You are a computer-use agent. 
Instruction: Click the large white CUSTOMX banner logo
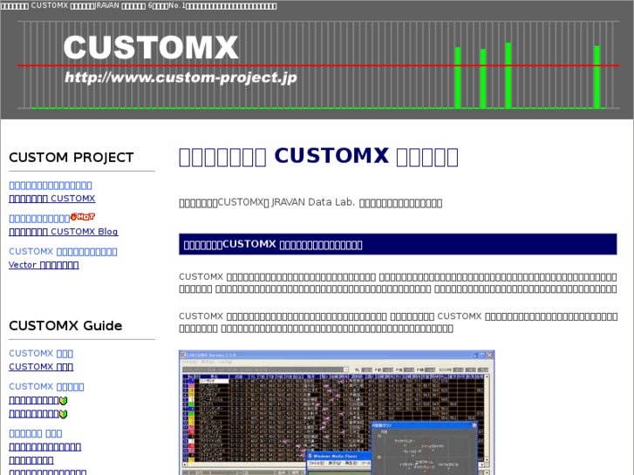151,48
